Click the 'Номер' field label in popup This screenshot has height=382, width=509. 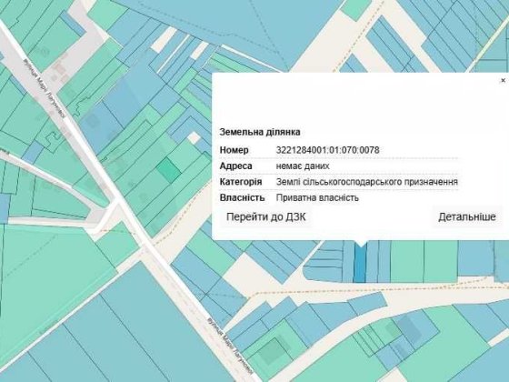(x=235, y=150)
